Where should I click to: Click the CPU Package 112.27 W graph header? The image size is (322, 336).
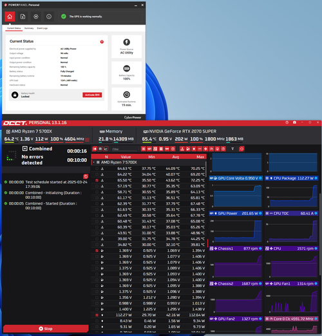[x=292, y=178]
